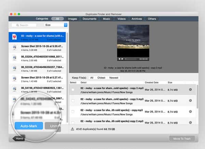
Task: Click the left list vertical scrollbar
Action: [x=67, y=77]
